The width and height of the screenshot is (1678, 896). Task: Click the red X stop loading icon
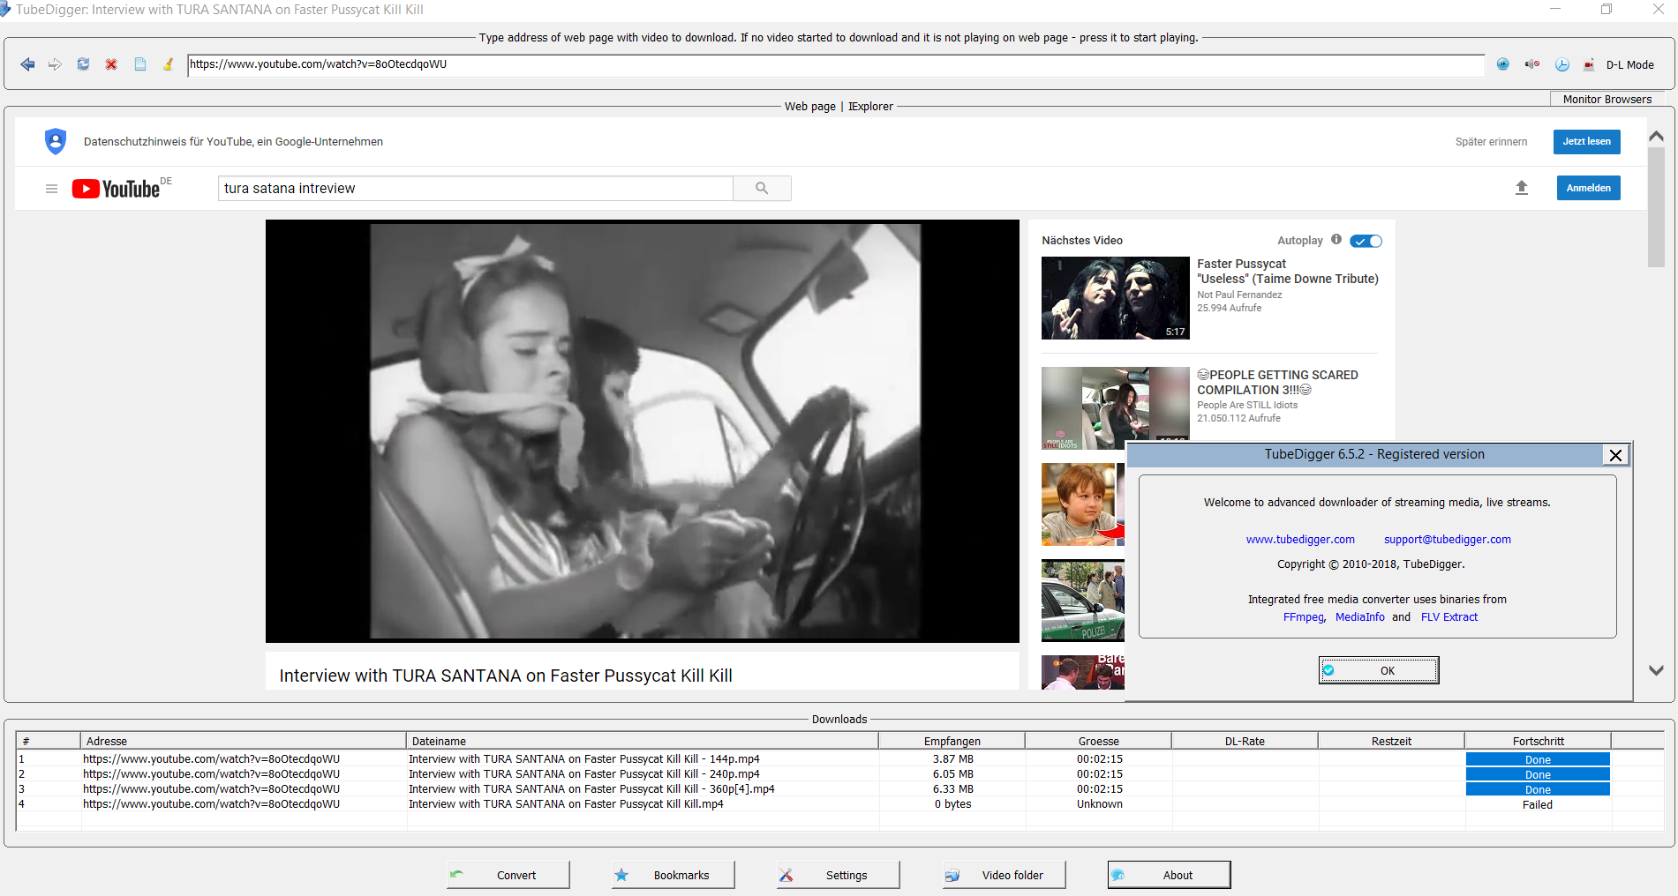[x=111, y=64]
